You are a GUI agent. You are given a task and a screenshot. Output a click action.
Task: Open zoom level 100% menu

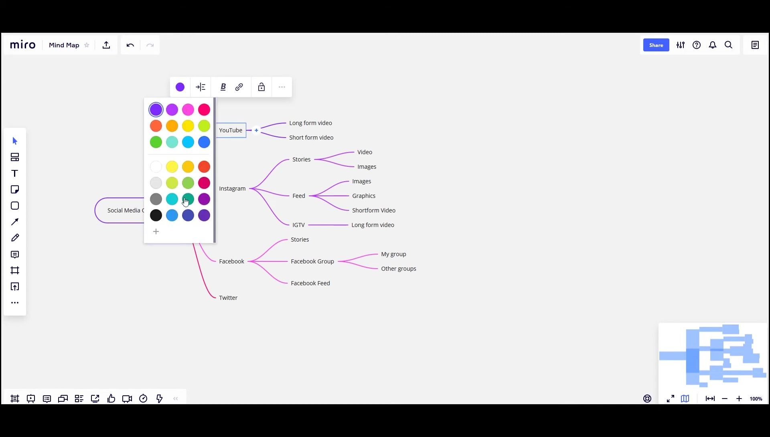tap(756, 399)
